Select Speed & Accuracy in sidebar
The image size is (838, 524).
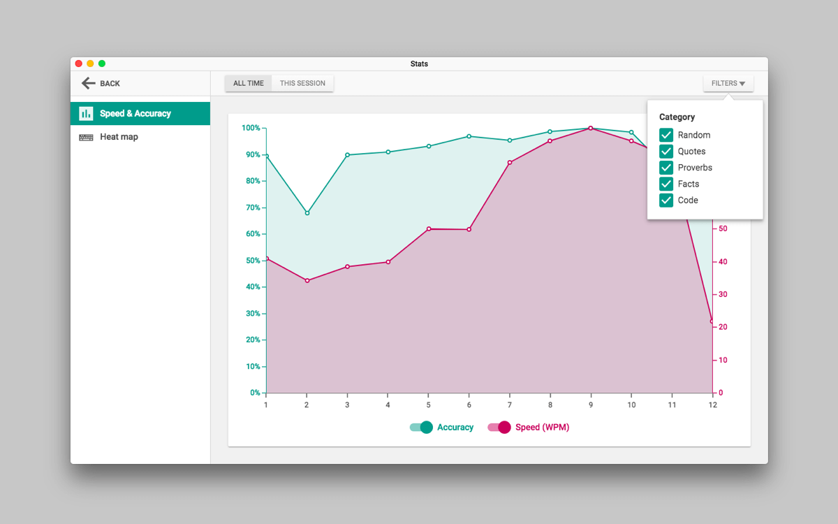tap(140, 113)
